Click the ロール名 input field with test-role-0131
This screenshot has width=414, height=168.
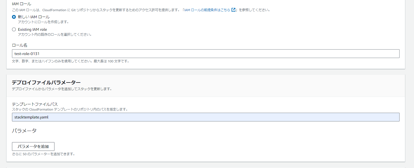tap(206, 54)
